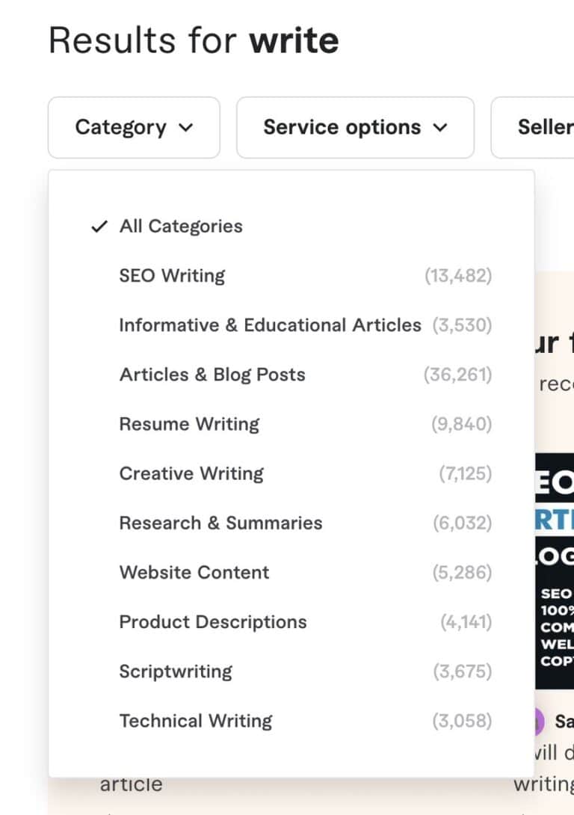Image resolution: width=574 pixels, height=815 pixels.
Task: Select the All Categories option
Action: tap(182, 226)
